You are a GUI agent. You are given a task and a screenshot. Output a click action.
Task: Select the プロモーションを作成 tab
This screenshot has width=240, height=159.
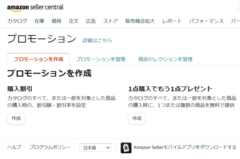pyautogui.click(x=38, y=59)
